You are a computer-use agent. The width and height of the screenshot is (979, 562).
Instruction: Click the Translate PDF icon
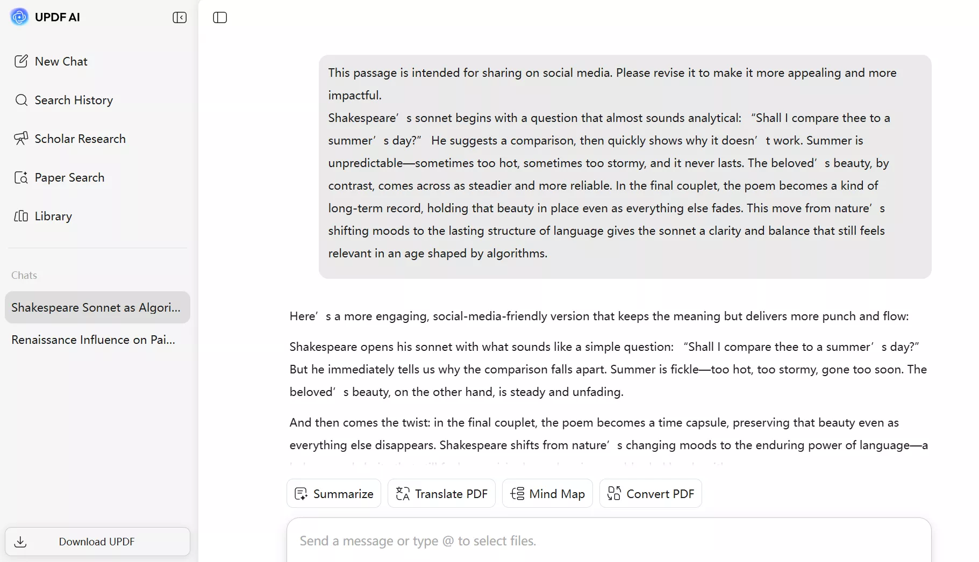pyautogui.click(x=403, y=494)
